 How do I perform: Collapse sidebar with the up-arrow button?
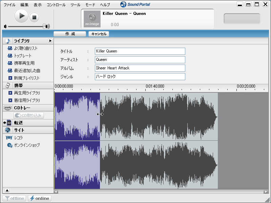[7, 190]
